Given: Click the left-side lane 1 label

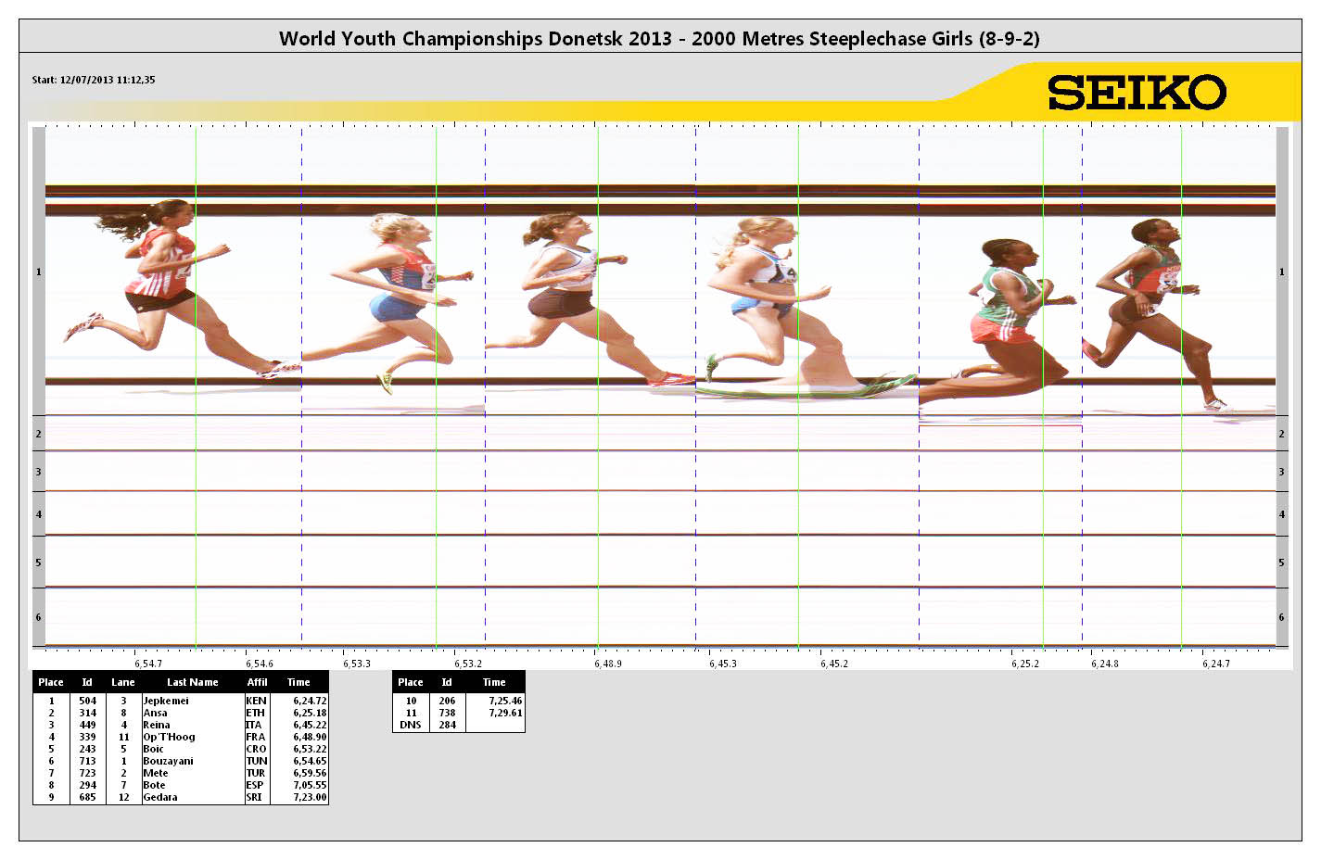Looking at the screenshot, I should pos(38,272).
